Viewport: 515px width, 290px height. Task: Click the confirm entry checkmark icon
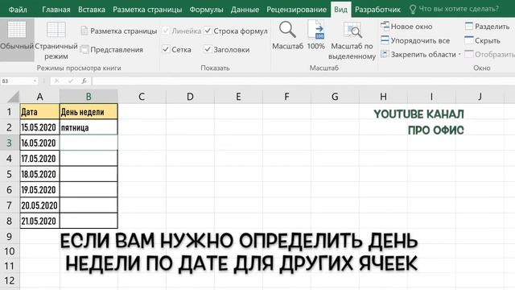71,81
